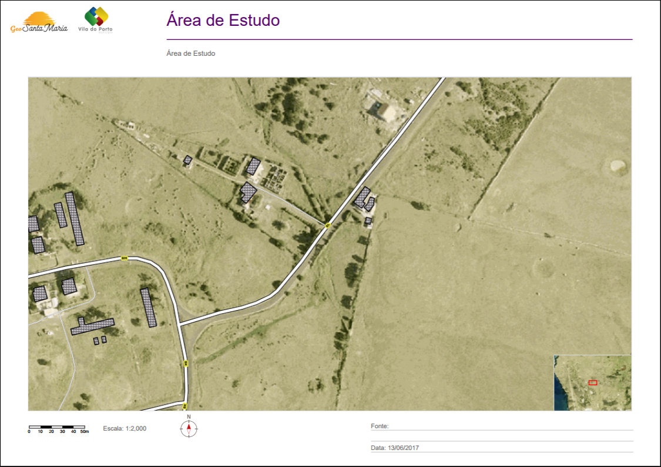Select the Área de Estudo subtitle label
Viewport: 661px width, 467px height.
[190, 53]
